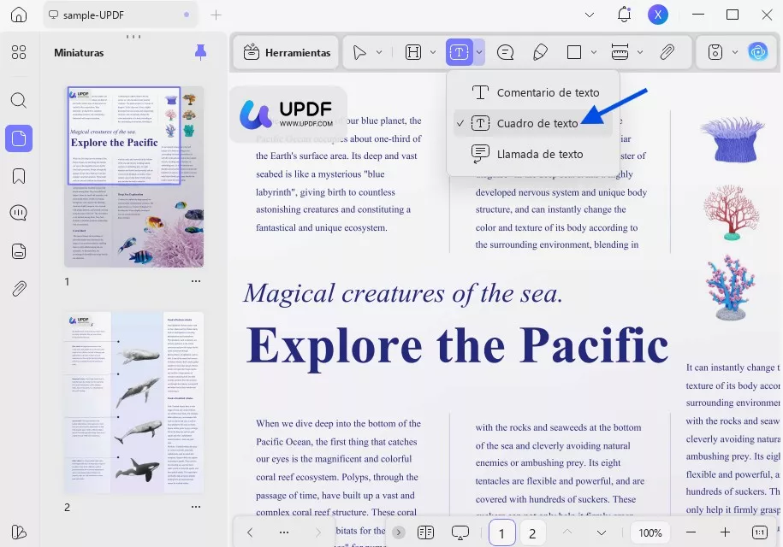Open the Herramientas menu
Viewport: 783px width, 547px height.
tap(287, 52)
